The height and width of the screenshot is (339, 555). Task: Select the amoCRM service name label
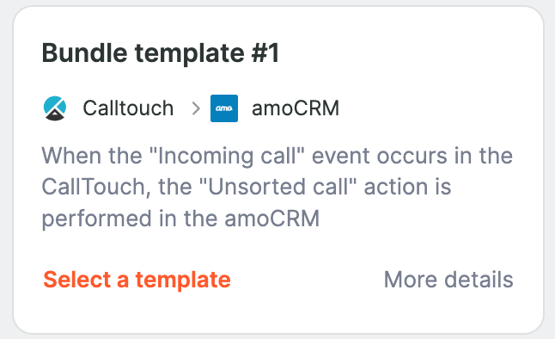coord(296,108)
